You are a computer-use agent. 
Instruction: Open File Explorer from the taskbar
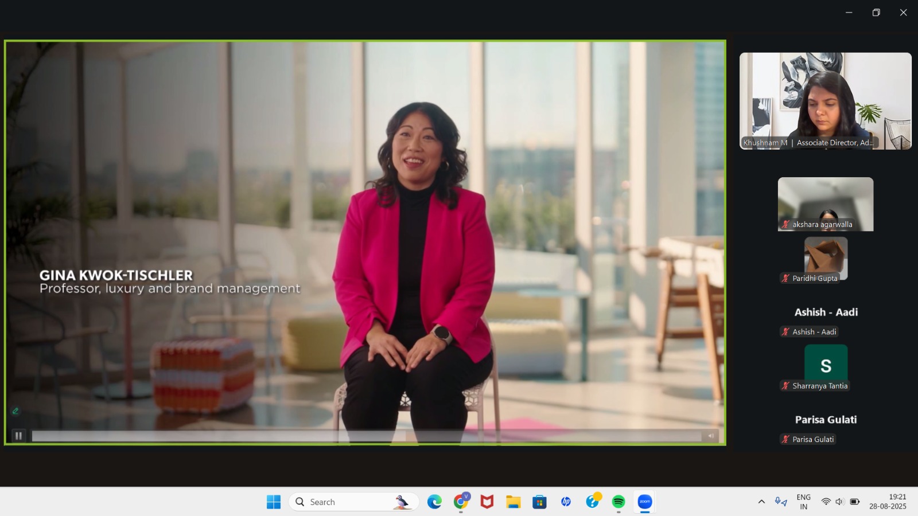pos(513,502)
